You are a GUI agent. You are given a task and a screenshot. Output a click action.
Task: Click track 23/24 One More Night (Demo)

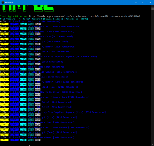(x=38, y=132)
